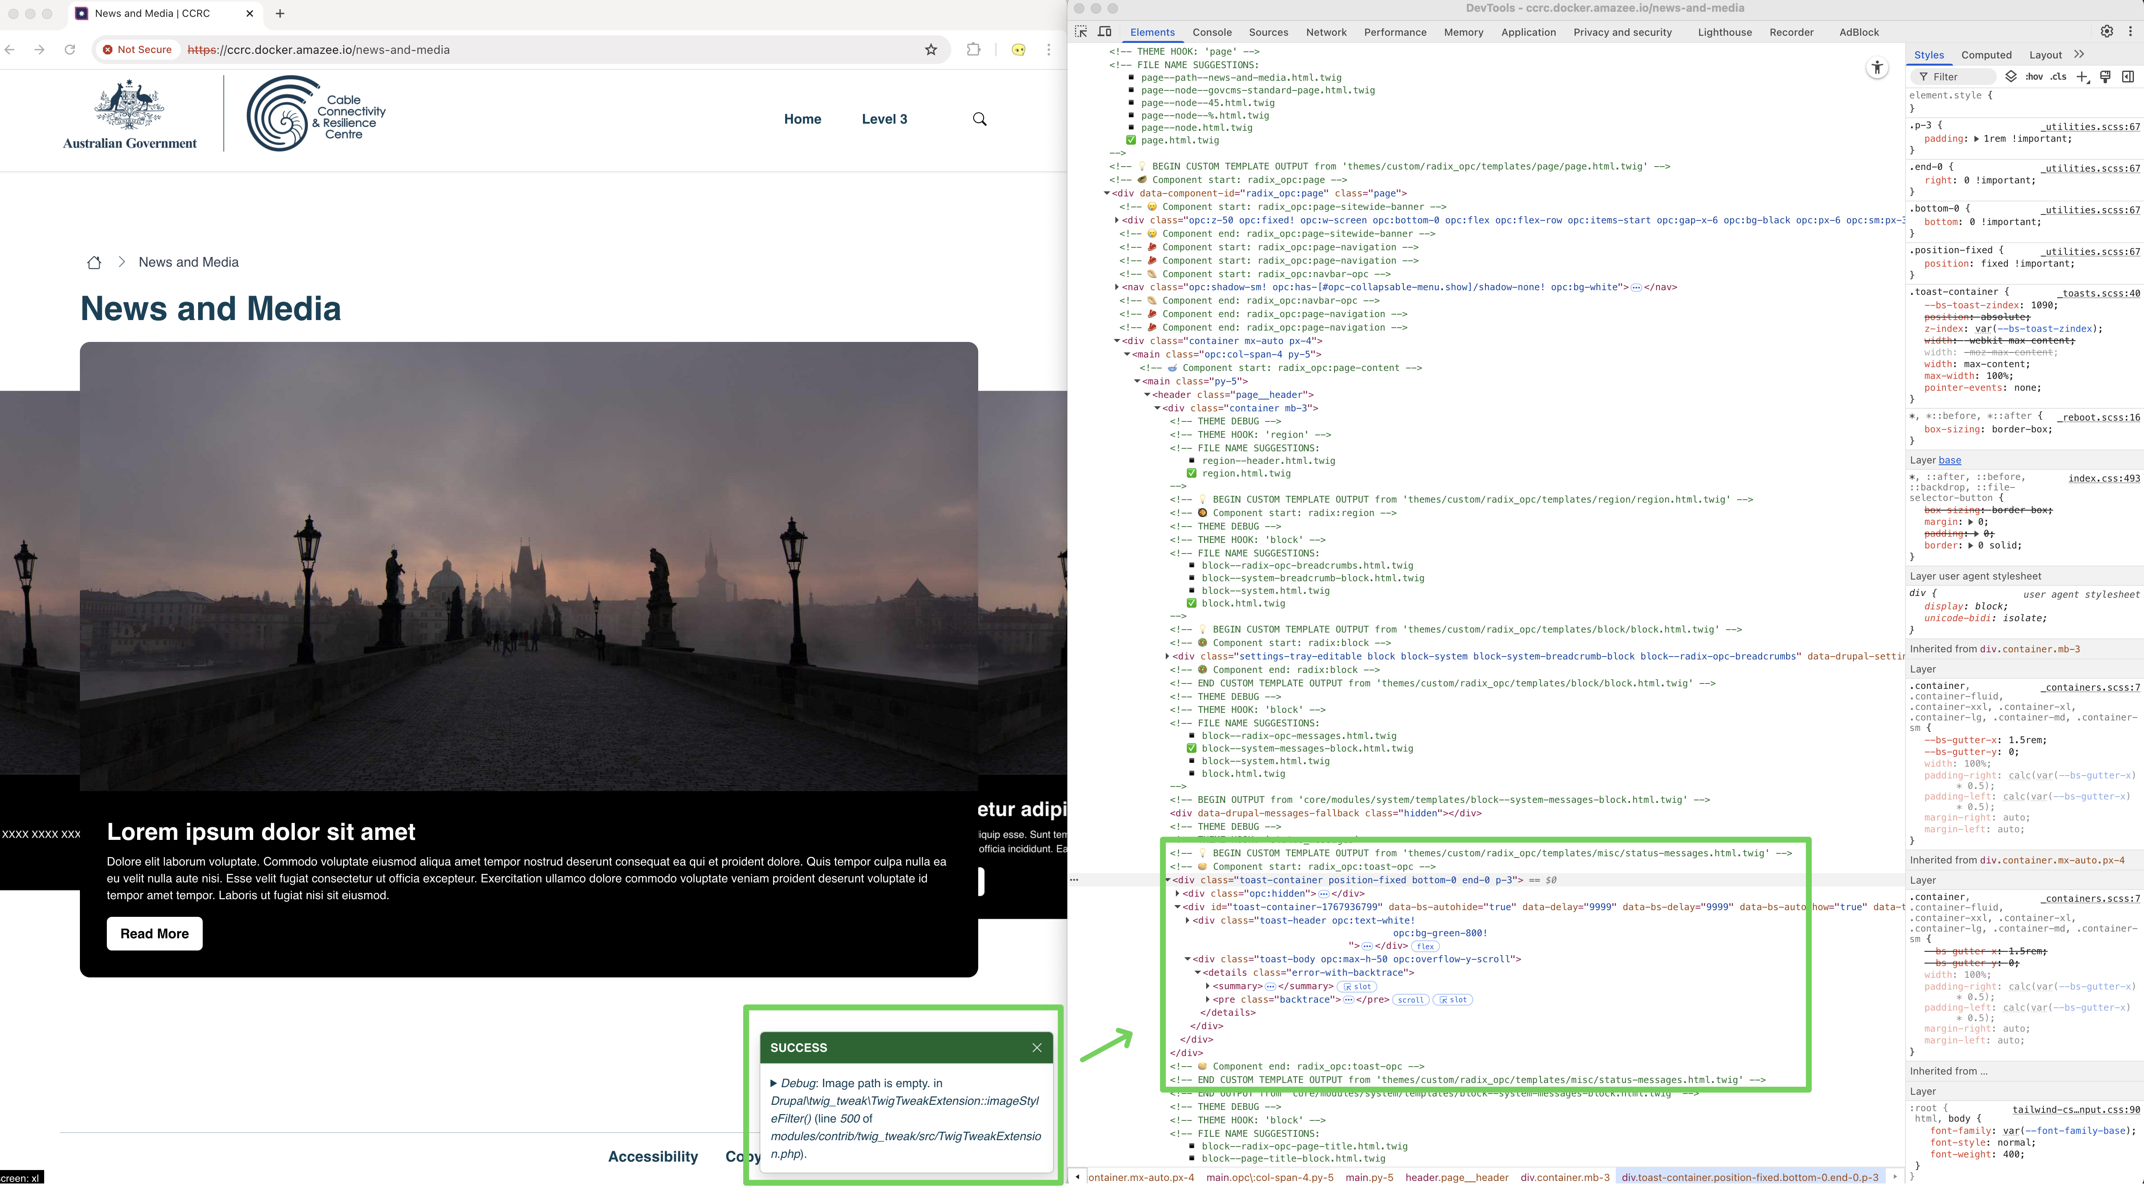Open DevTools settings gear

2107,32
